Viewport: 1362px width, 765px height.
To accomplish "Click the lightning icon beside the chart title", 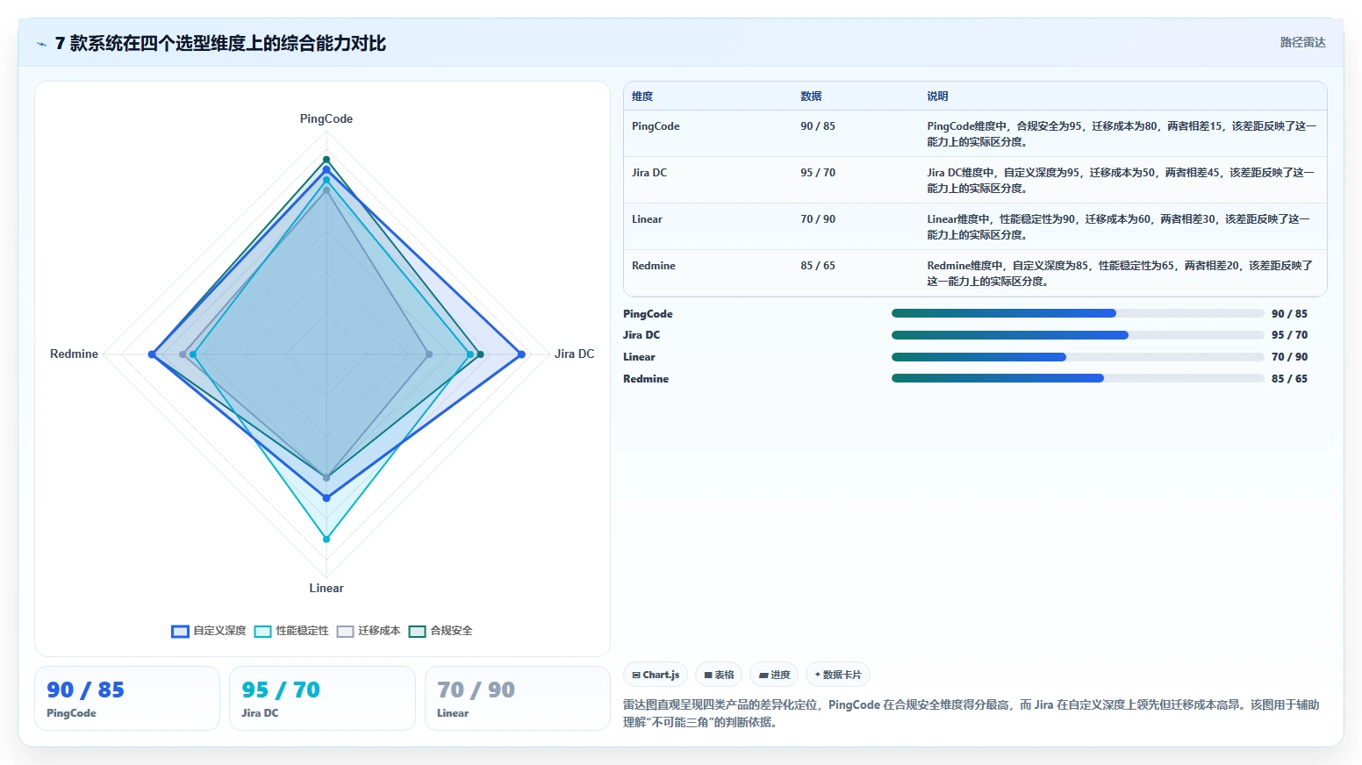I will pyautogui.click(x=41, y=44).
